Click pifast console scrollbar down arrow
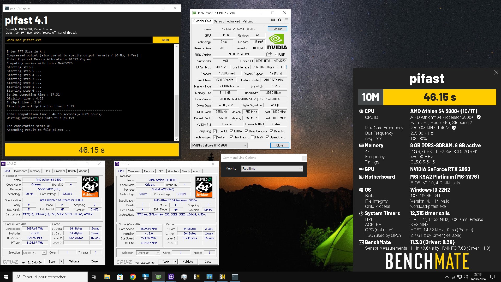 coord(176,139)
